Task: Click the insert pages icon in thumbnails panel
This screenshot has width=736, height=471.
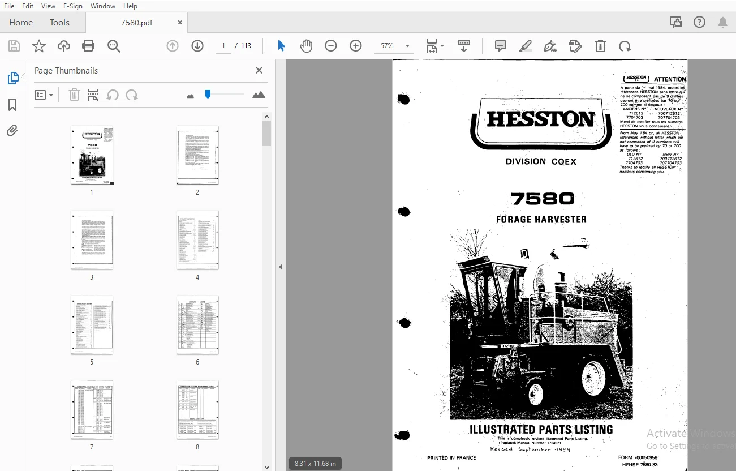Action: [93, 95]
